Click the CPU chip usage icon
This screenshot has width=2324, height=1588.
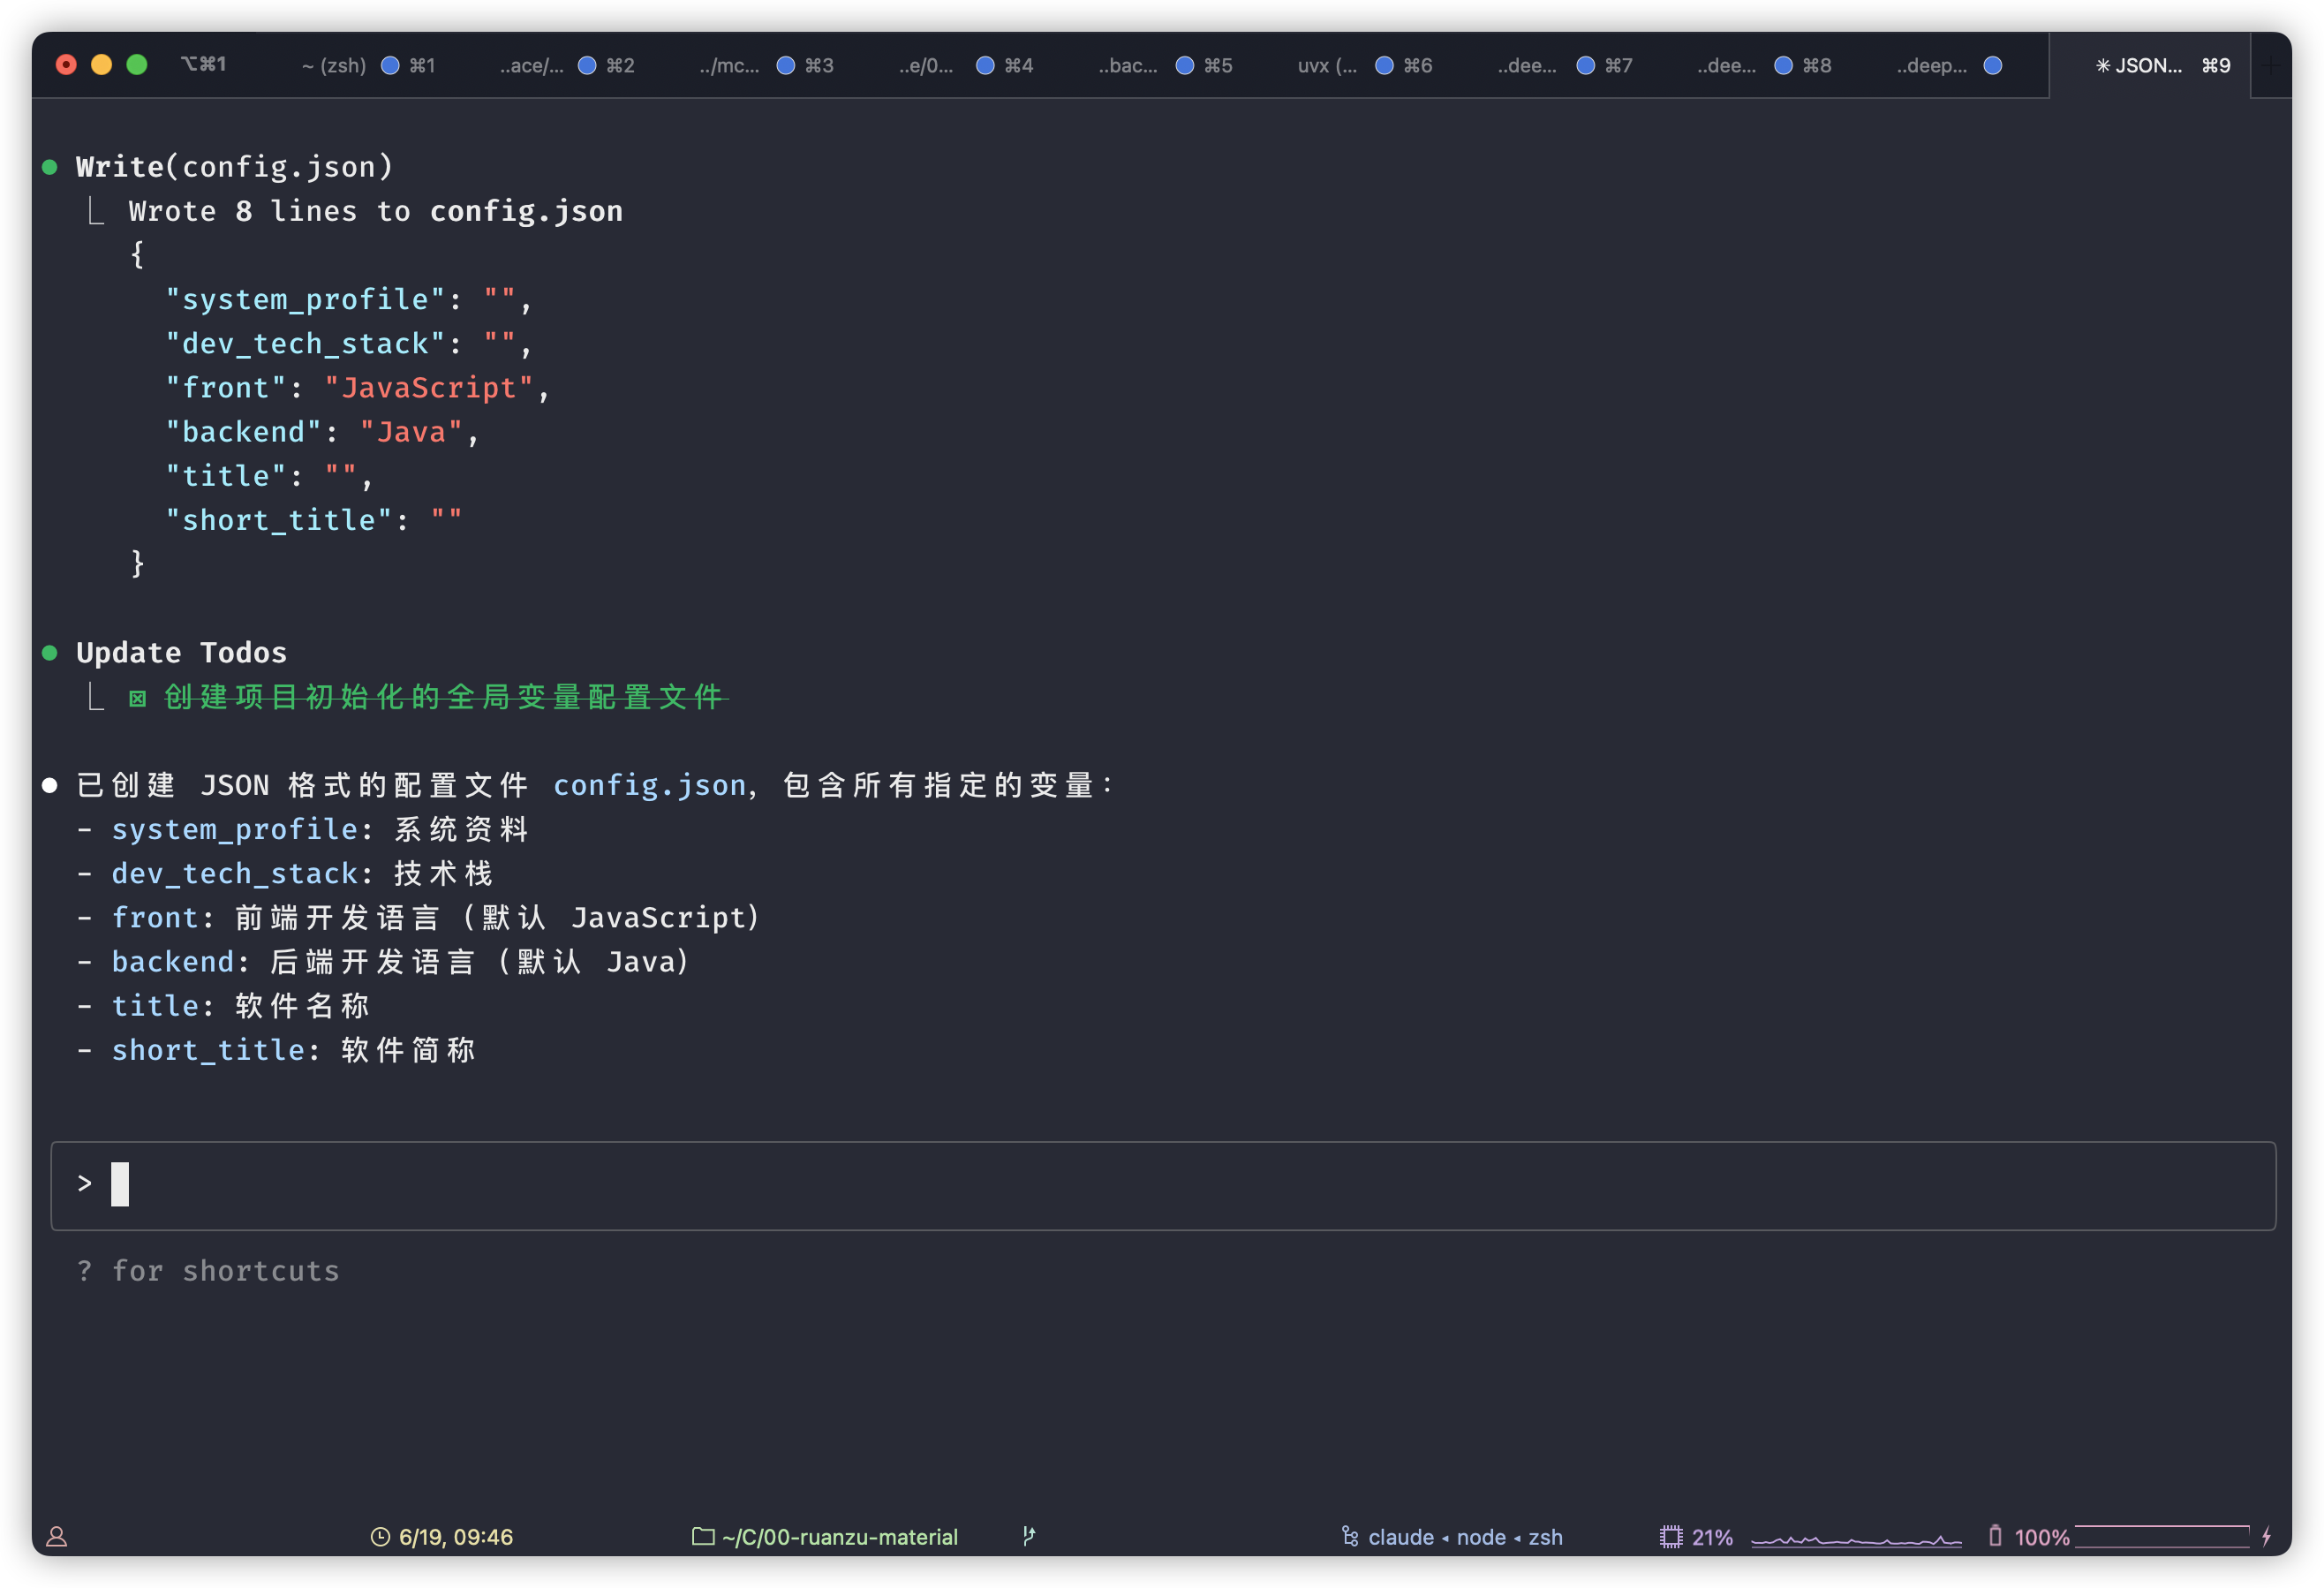point(1671,1537)
